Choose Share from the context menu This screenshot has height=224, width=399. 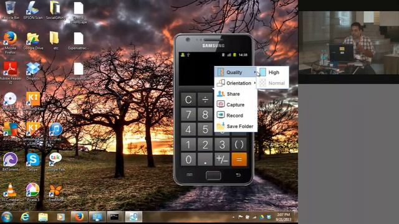[236, 94]
